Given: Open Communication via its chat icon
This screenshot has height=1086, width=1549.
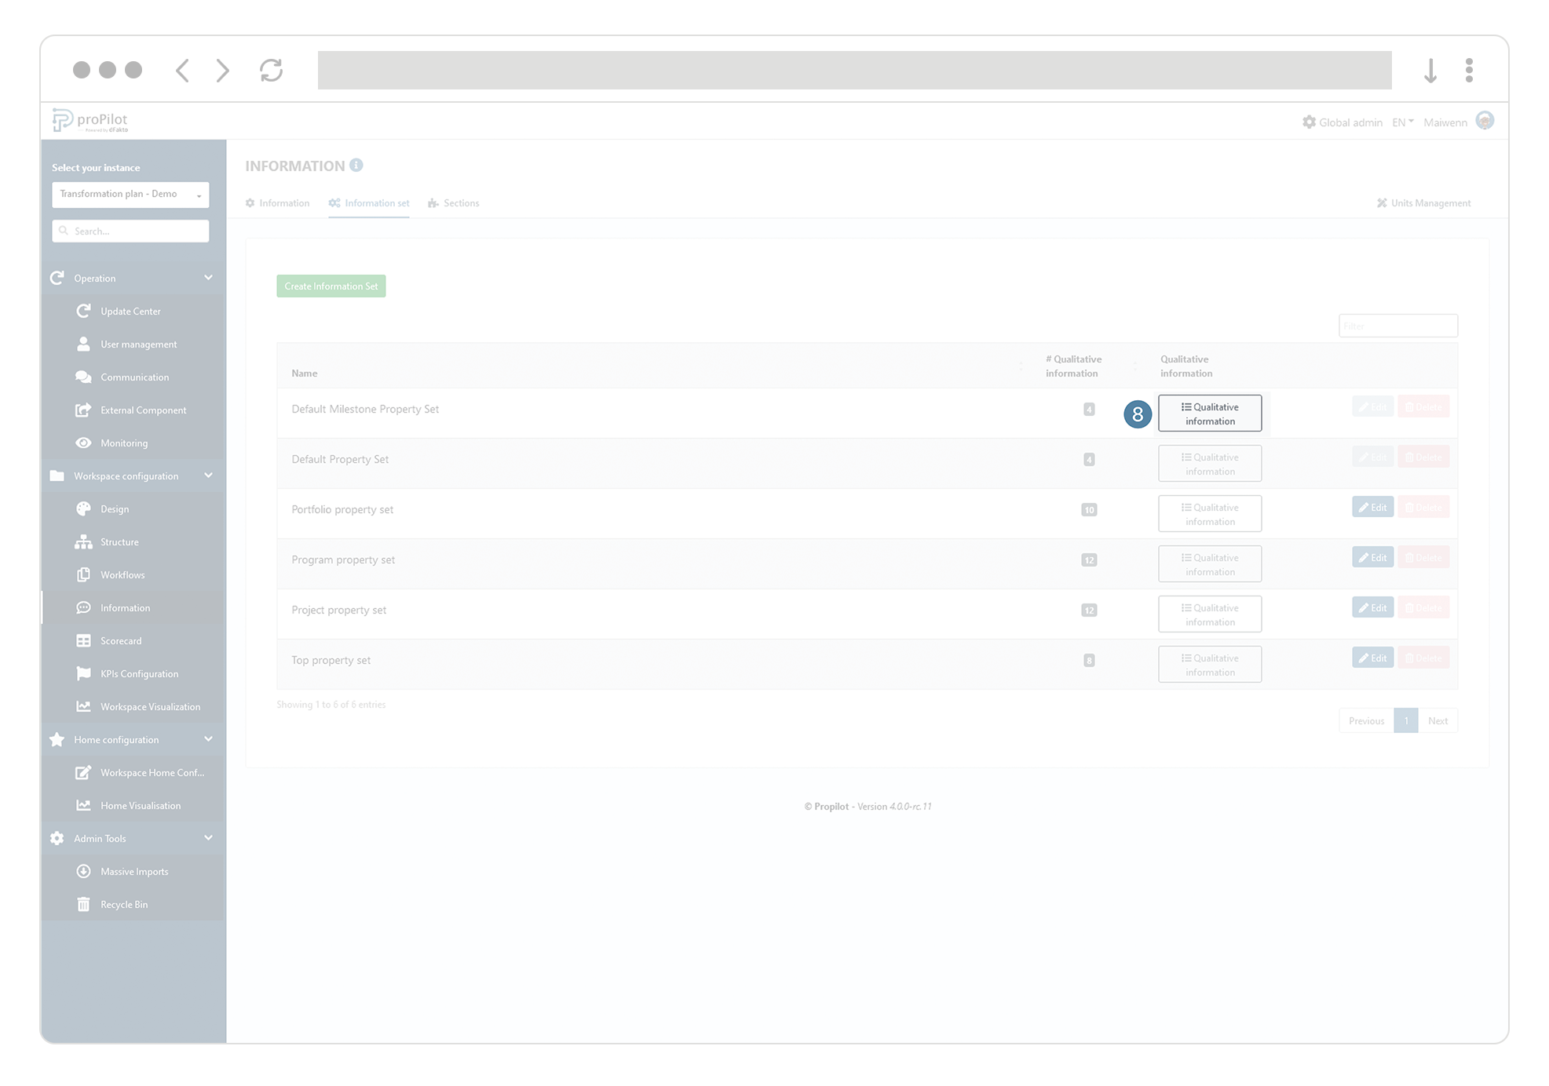Looking at the screenshot, I should point(83,377).
